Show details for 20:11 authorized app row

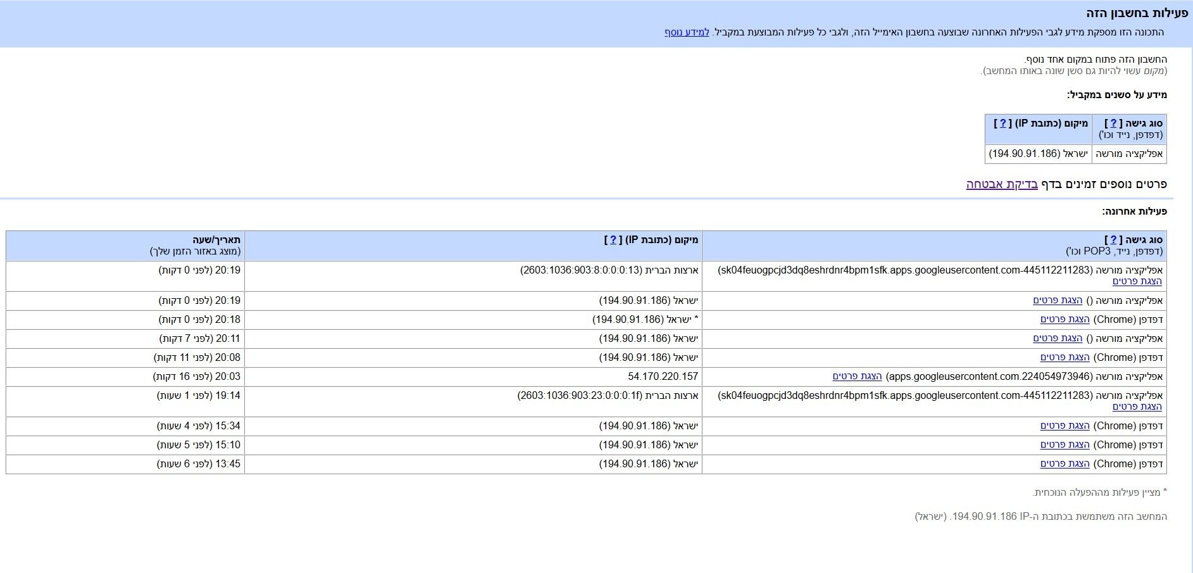point(1058,338)
